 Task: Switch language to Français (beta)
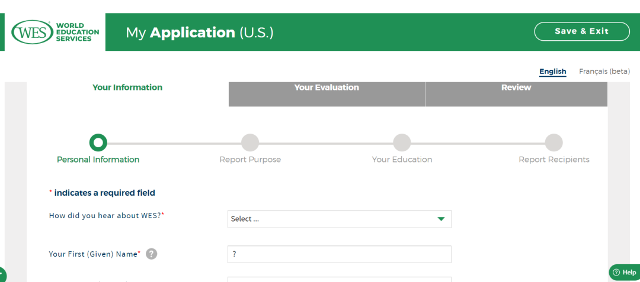click(x=604, y=72)
